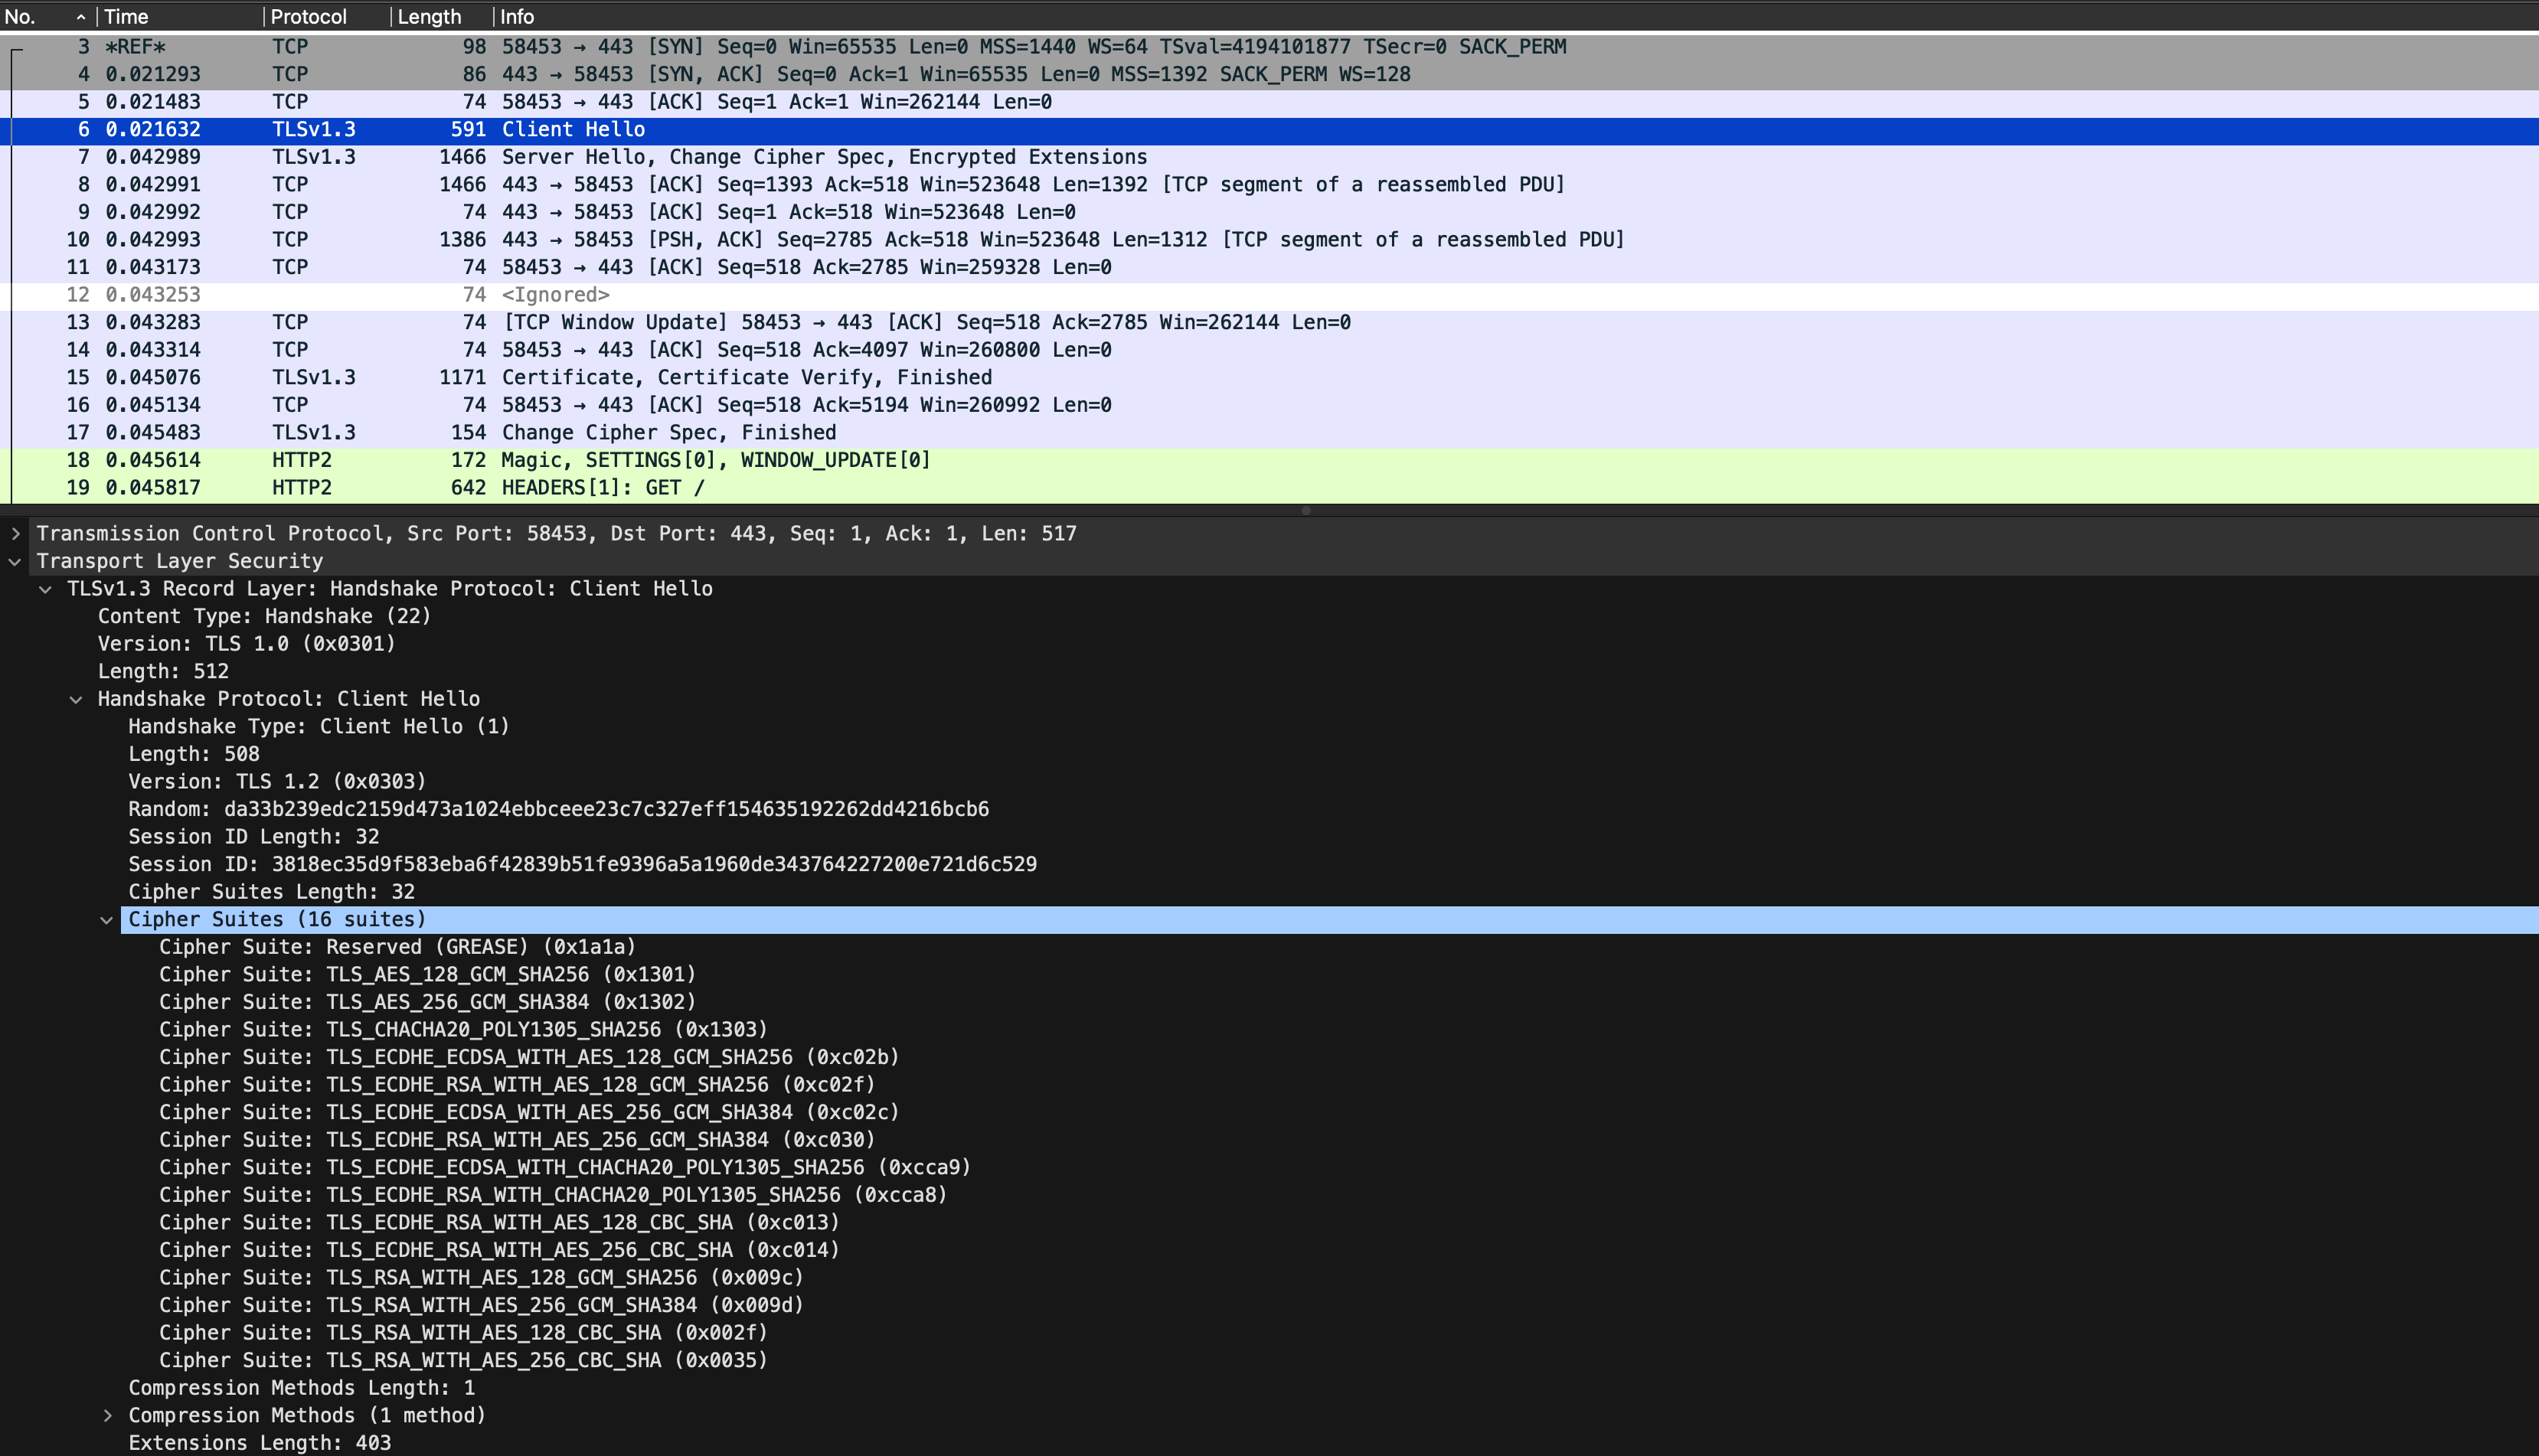Select the handshake Length: 508 field
The image size is (2539, 1456).
pos(193,755)
